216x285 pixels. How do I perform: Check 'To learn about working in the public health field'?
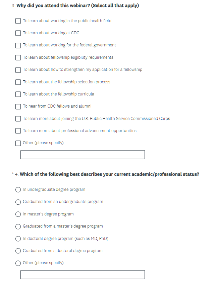coord(18,21)
